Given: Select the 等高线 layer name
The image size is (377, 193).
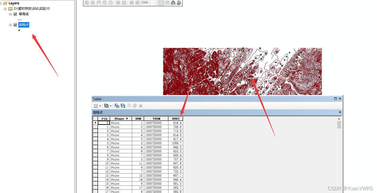Looking at the screenshot, I should point(23,14).
